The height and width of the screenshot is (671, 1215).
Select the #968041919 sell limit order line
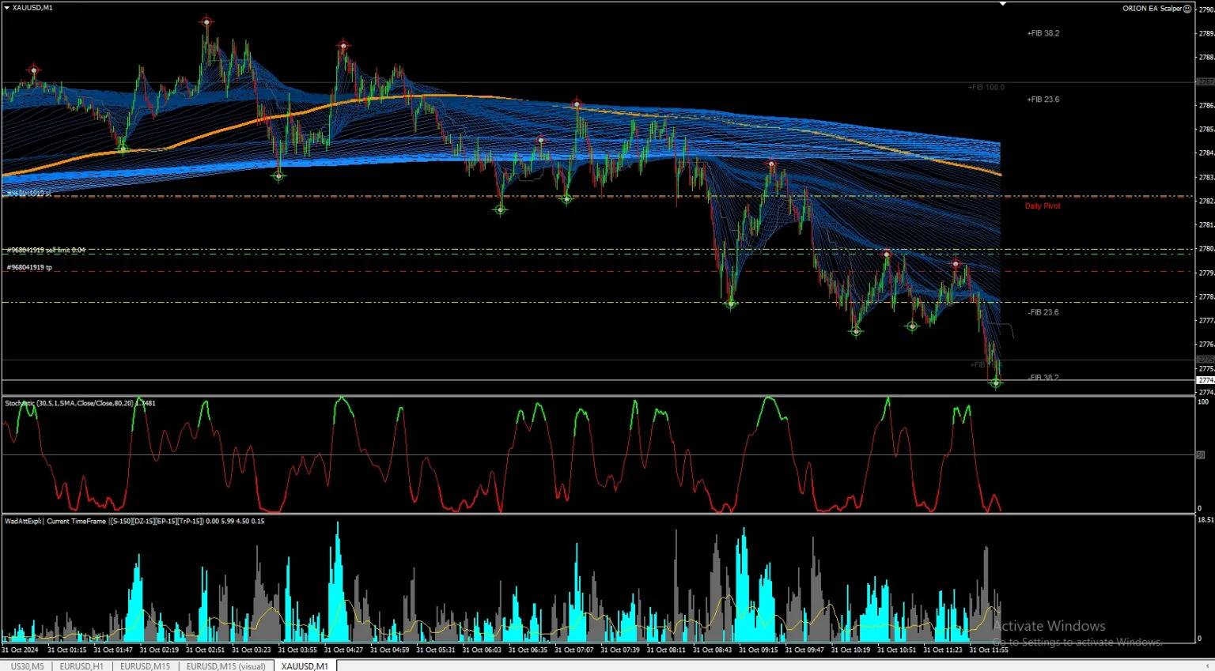coord(46,250)
